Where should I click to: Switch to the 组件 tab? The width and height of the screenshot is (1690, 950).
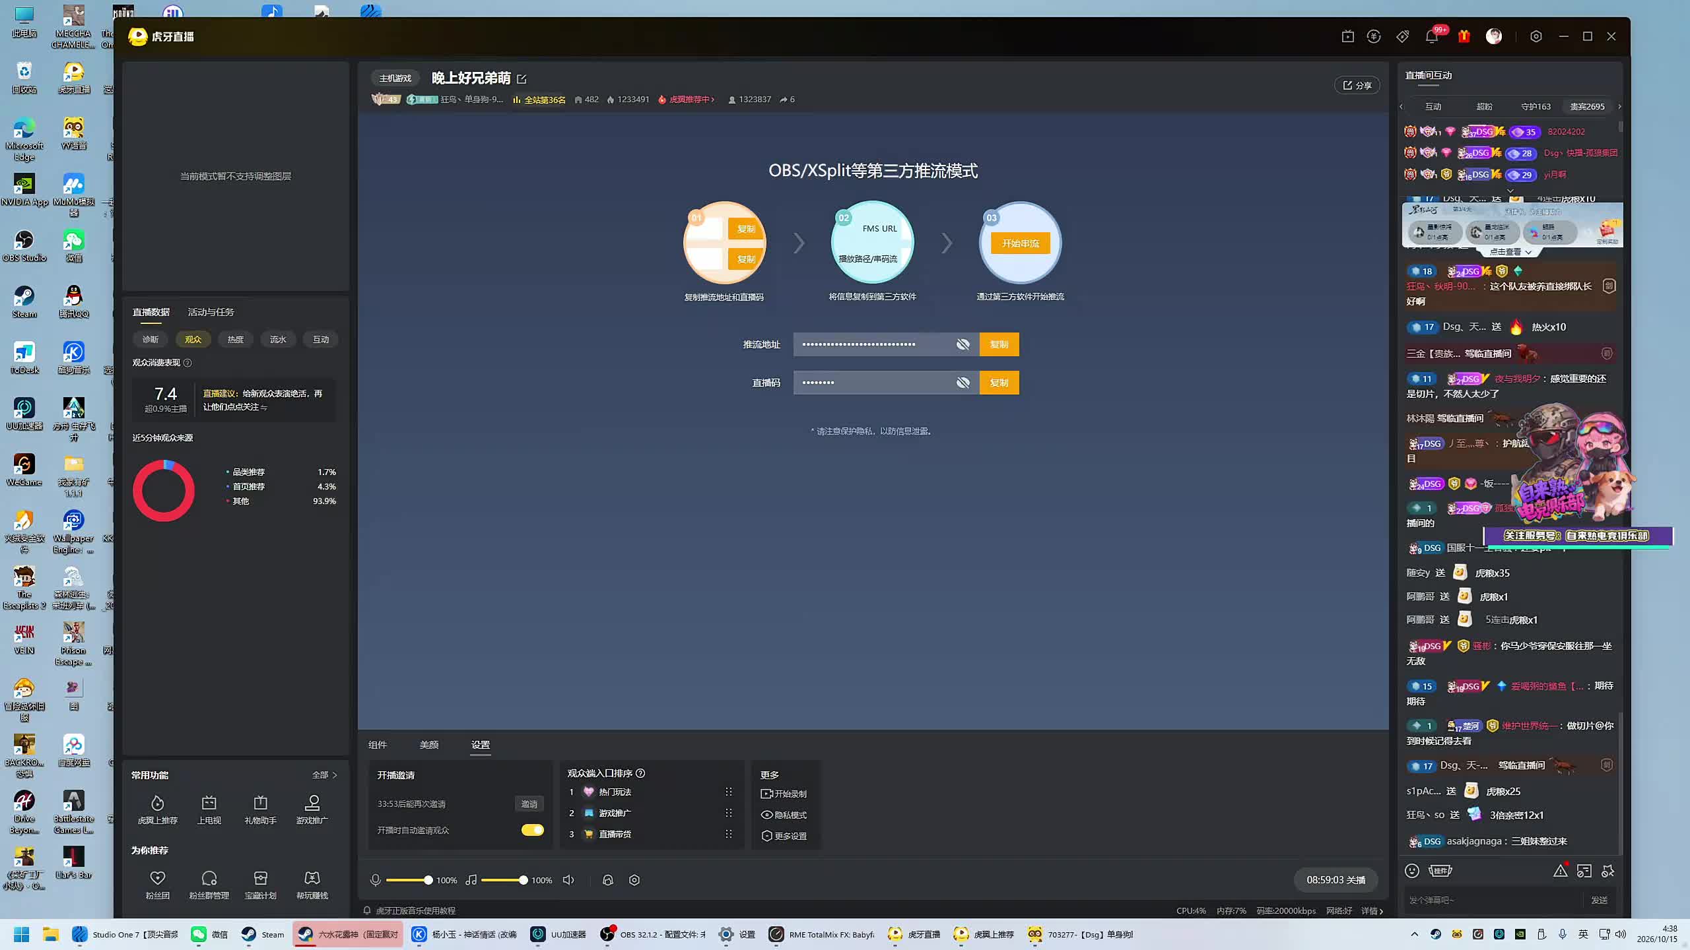(378, 745)
